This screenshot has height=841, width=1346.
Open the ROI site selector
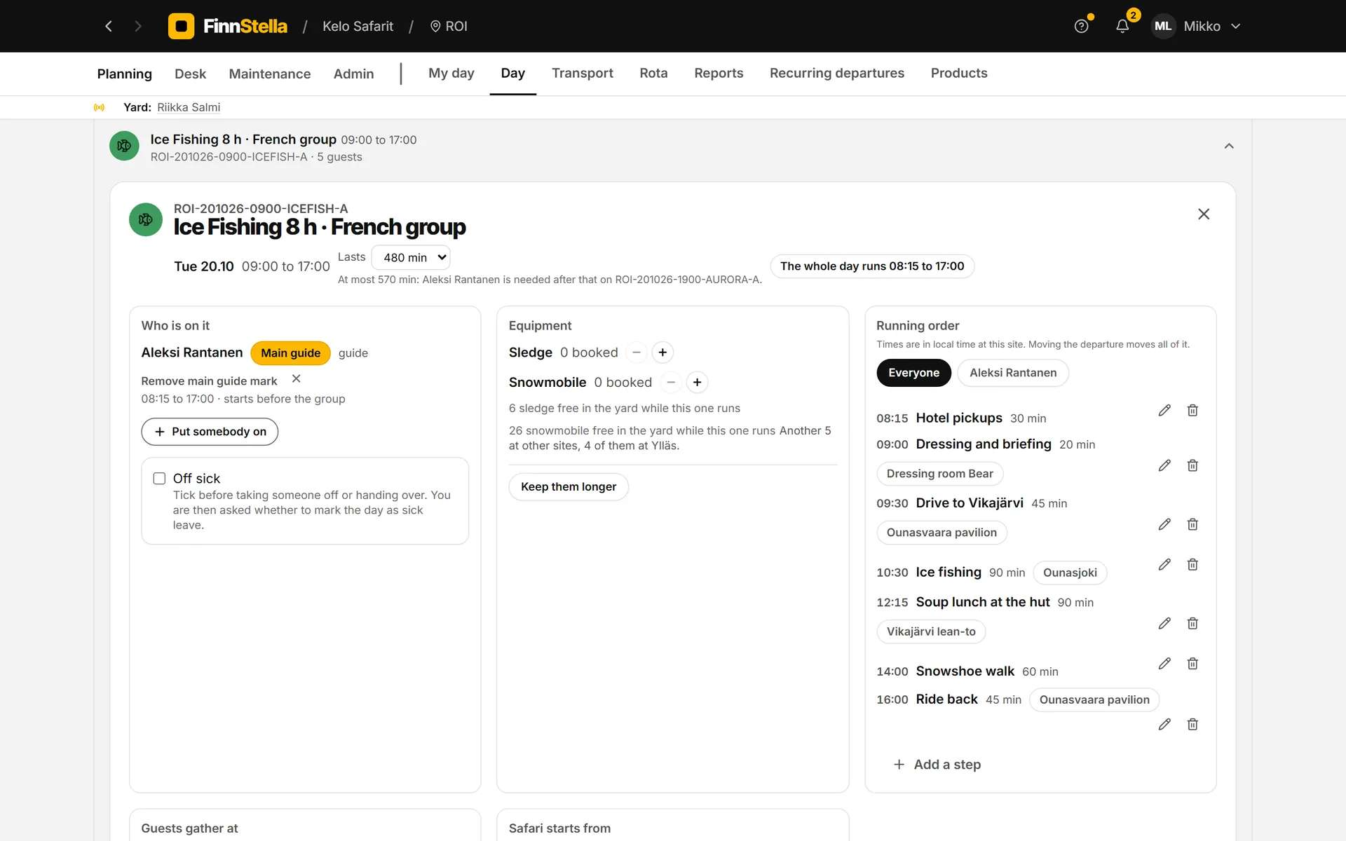click(x=449, y=26)
